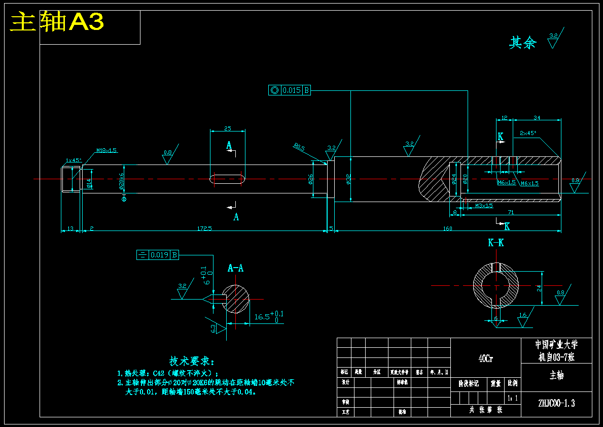Viewport: 603px width, 427px height.
Task: Select the "71" bore depth dimension
Action: point(511,212)
